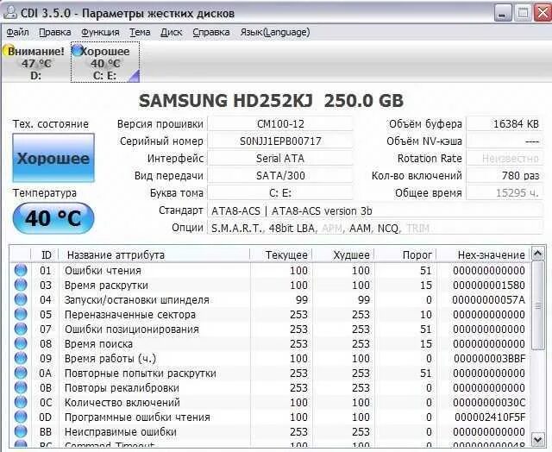Viewport: 552px width, 452px height.
Task: Select the Время раскрутки attribute name
Action: click(106, 286)
